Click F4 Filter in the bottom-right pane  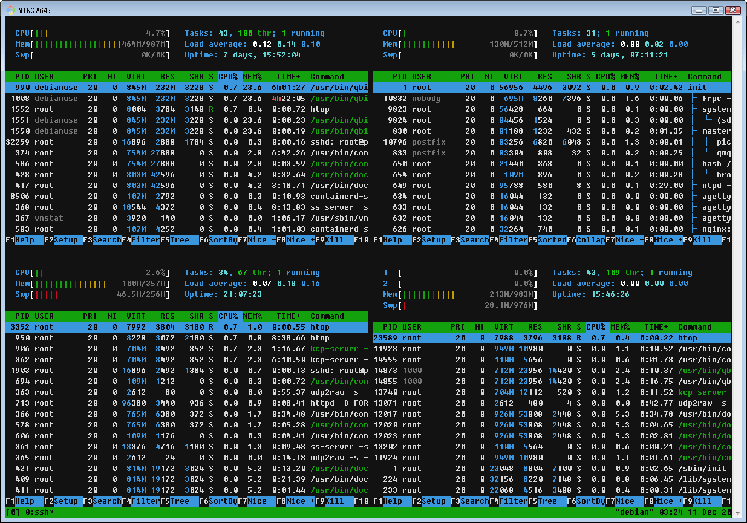coord(513,501)
